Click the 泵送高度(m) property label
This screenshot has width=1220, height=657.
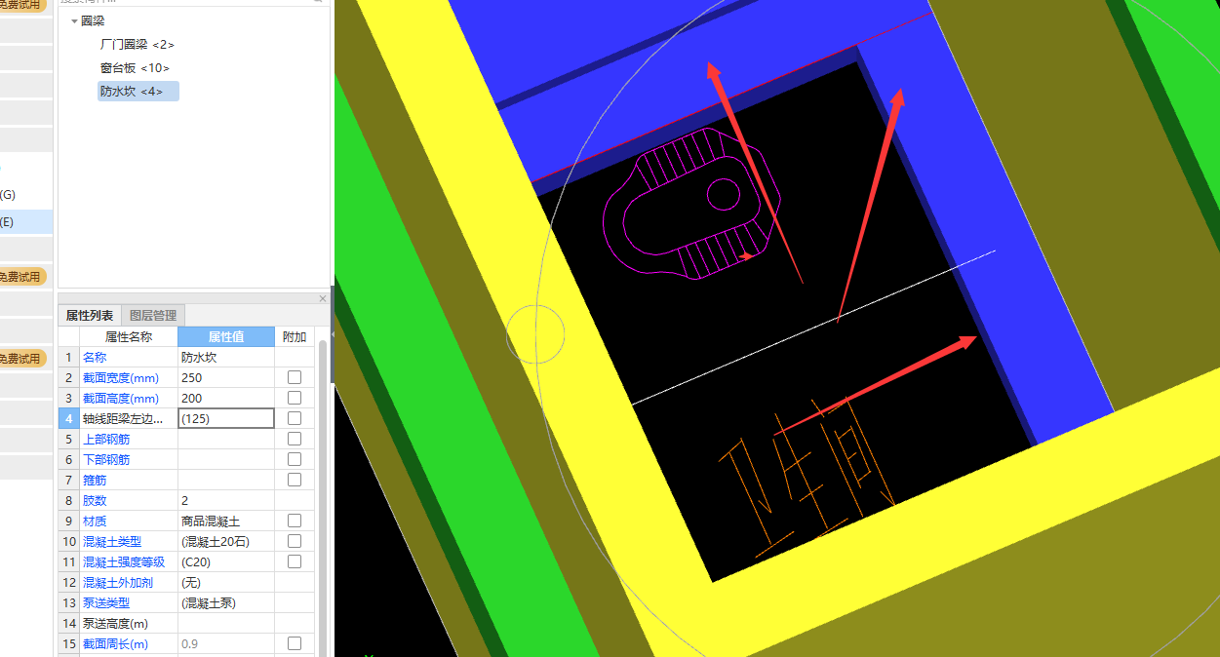coord(115,624)
